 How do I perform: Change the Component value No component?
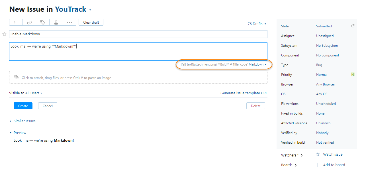coord(328,55)
